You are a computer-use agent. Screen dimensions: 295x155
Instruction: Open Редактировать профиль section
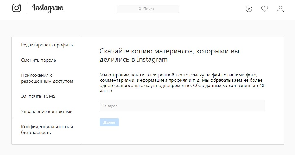[47, 45]
